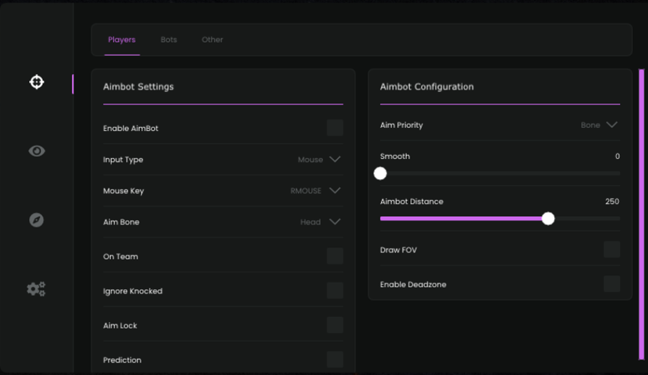Click the purple vertical scrollbar
The width and height of the screenshot is (648, 375).
(x=642, y=214)
